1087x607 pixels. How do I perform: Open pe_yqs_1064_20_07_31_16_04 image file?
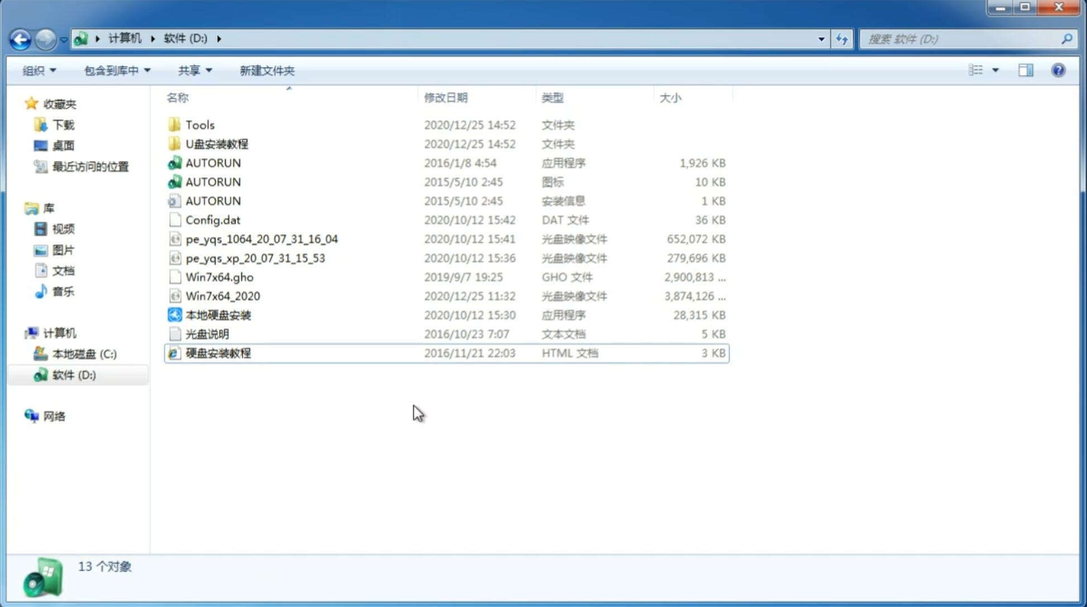[261, 239]
